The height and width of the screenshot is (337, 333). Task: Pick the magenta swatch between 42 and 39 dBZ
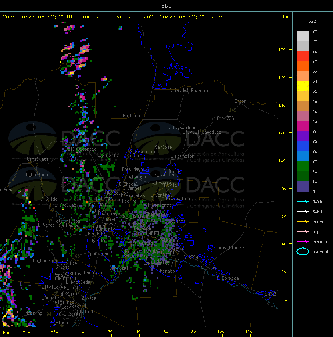303,126
